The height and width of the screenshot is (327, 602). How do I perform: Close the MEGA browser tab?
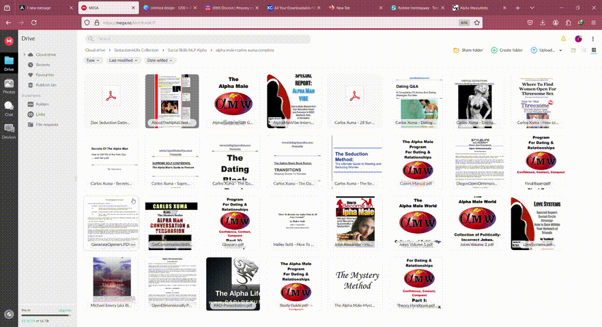pos(133,7)
